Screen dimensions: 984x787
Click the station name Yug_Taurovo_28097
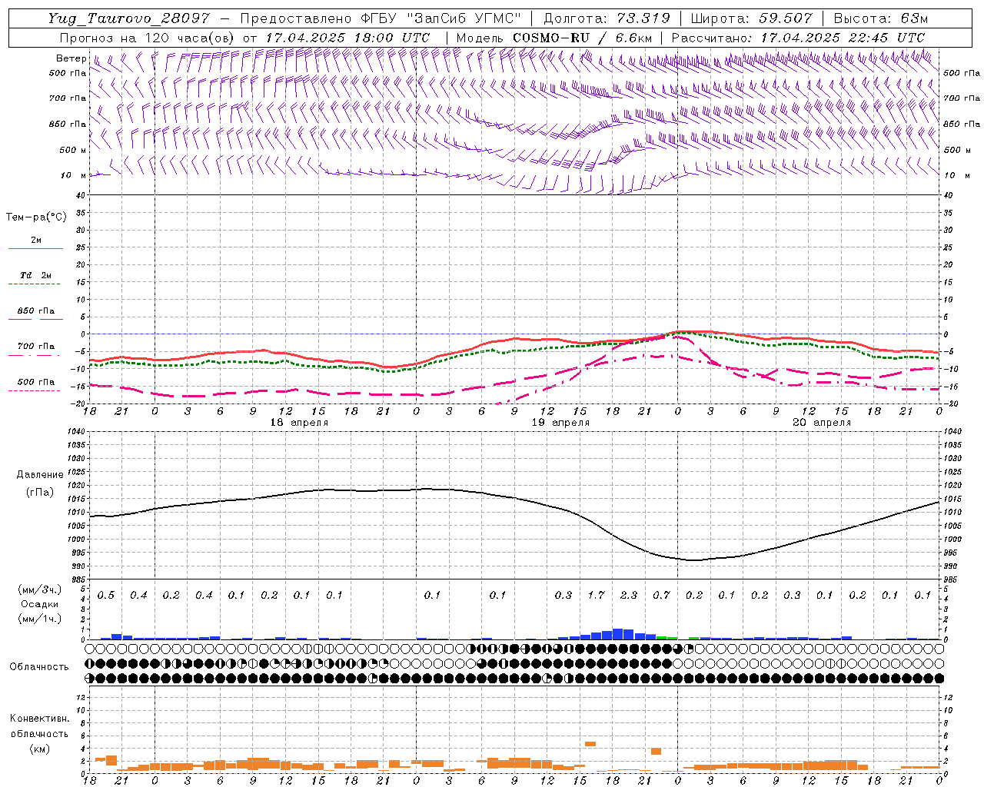pos(129,18)
